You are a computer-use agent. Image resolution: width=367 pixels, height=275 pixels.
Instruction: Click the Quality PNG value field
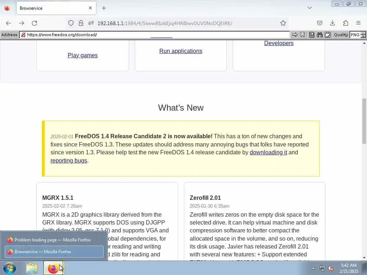(355, 35)
